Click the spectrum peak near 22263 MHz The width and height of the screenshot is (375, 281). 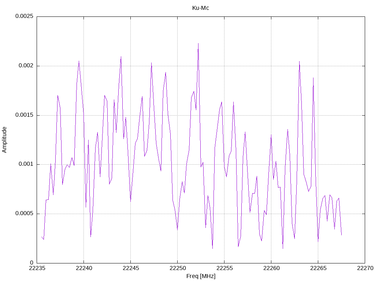pyautogui.click(x=299, y=61)
